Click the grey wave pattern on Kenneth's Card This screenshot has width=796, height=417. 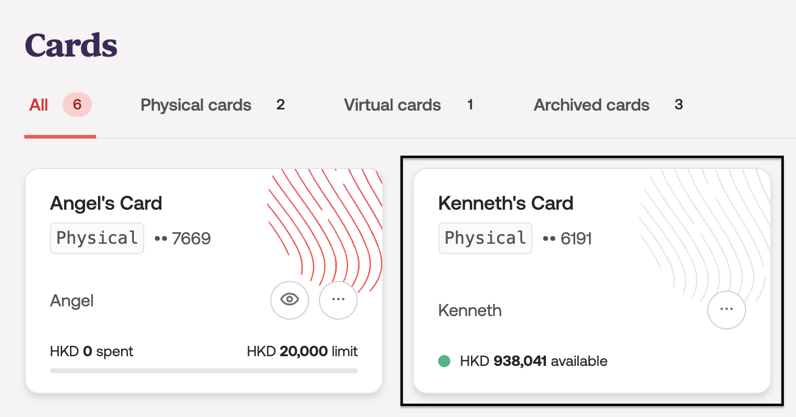pyautogui.click(x=706, y=231)
